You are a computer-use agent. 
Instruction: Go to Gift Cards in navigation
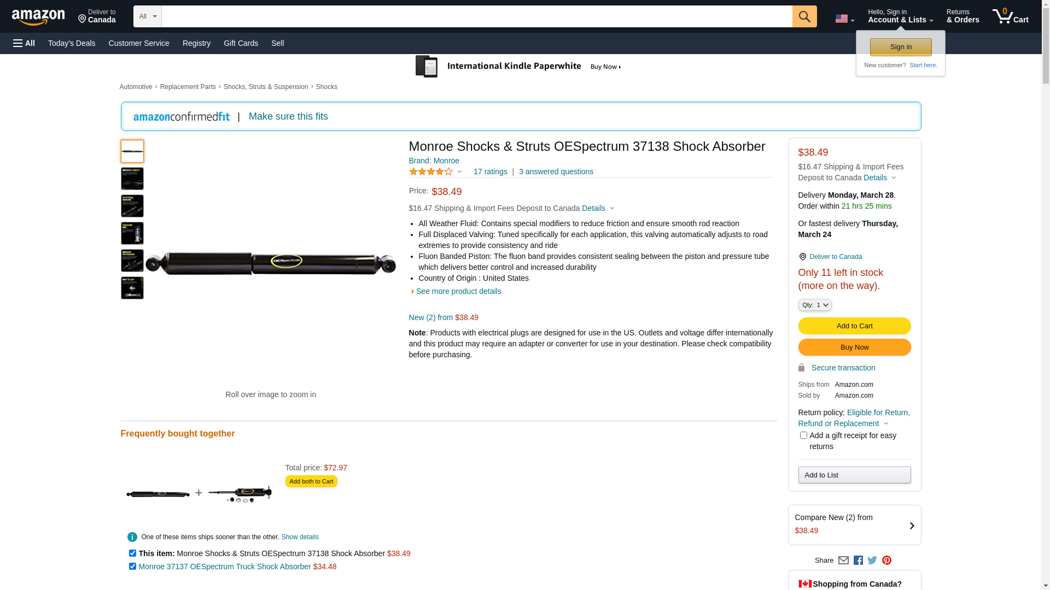click(241, 43)
